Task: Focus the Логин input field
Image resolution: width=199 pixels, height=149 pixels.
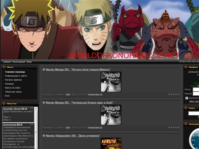Action: pos(196,89)
